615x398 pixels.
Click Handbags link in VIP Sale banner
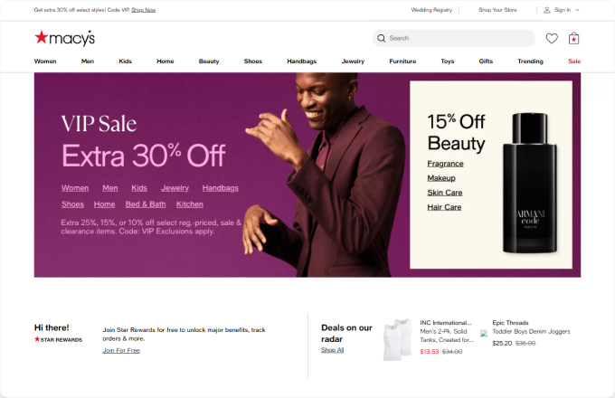(x=221, y=188)
